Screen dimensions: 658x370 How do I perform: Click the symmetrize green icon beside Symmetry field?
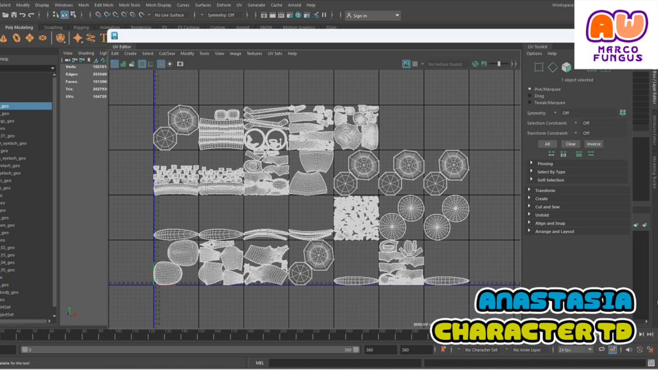coord(623,113)
